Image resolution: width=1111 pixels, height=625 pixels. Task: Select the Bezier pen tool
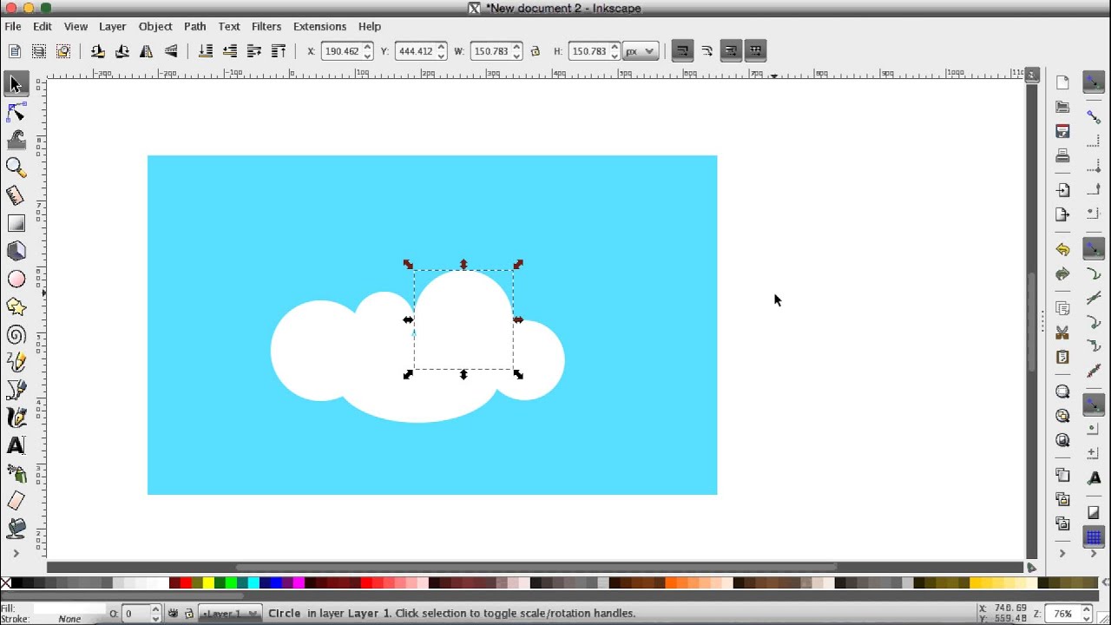pos(16,391)
